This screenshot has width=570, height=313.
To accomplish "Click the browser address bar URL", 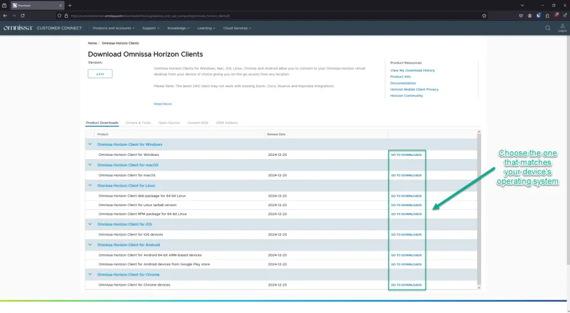I will point(150,16).
